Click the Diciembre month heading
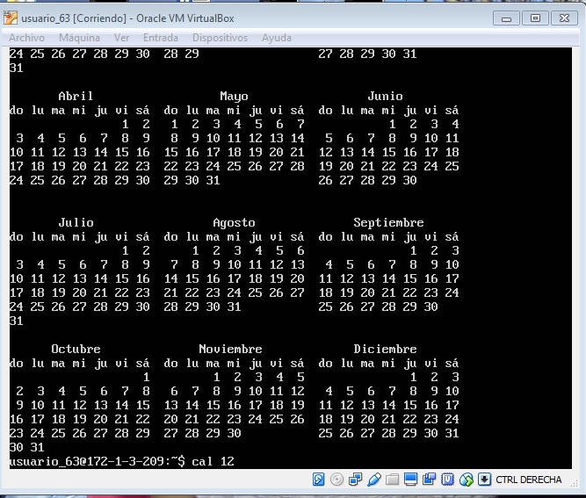The width and height of the screenshot is (586, 498). tap(385, 349)
